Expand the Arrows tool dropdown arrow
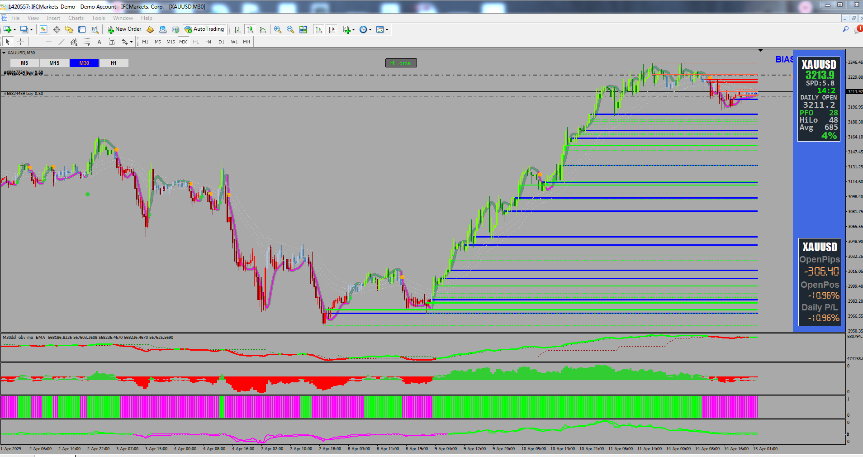863x457 pixels. (131, 42)
